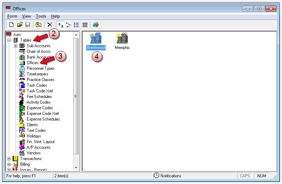This screenshot has width=282, height=184.
Task: Open the Form menu
Action: [x=12, y=16]
